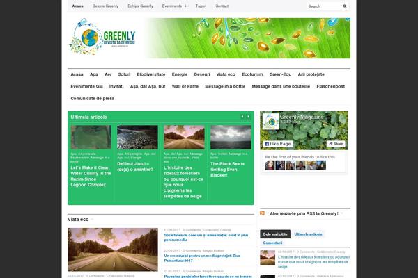
Task: Click the search magnifier icon
Action: click(344, 6)
